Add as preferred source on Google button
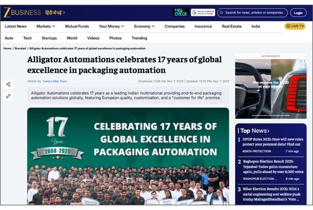This screenshot has width=313, height=210. click(x=203, y=13)
